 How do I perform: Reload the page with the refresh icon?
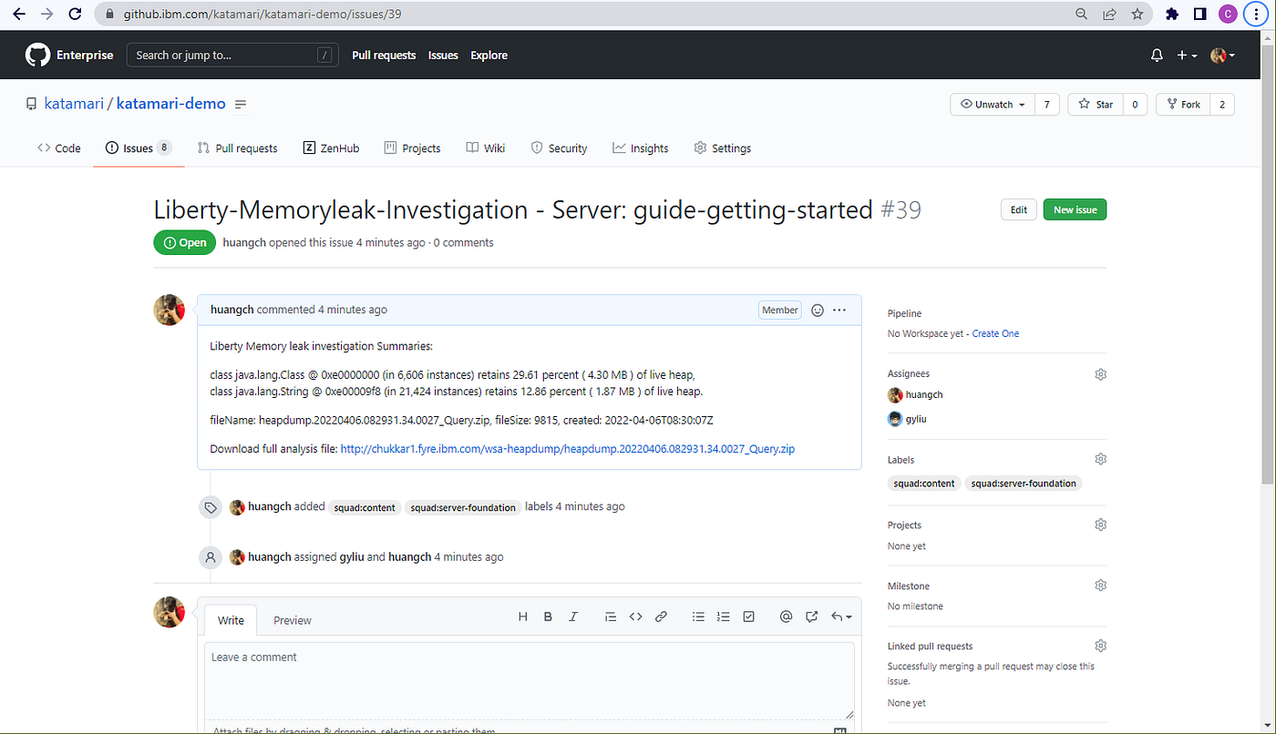(x=75, y=14)
